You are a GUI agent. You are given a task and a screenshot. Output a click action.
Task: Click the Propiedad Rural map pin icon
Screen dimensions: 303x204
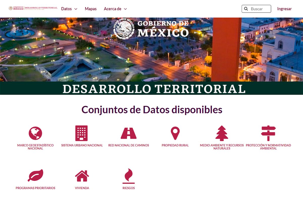(x=175, y=133)
